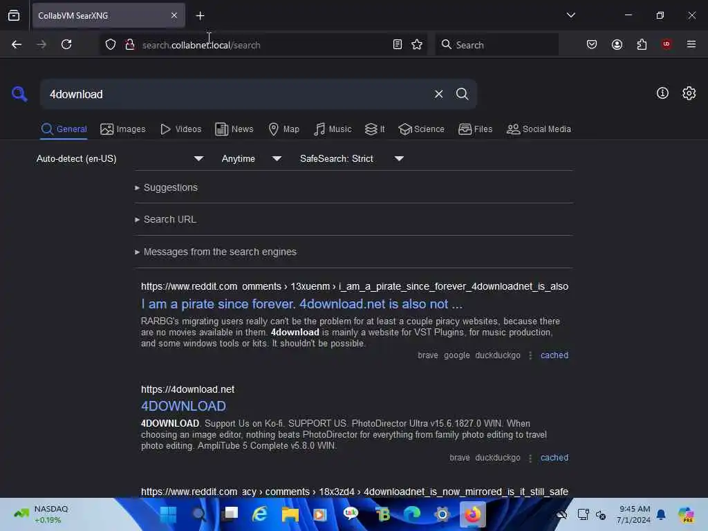This screenshot has height=531, width=708.
Task: Switch to the Social Media tab
Action: click(x=539, y=129)
